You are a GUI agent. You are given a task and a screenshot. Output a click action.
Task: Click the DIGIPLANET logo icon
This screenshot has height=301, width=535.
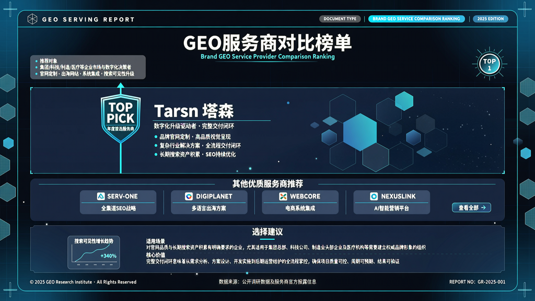[x=189, y=196]
